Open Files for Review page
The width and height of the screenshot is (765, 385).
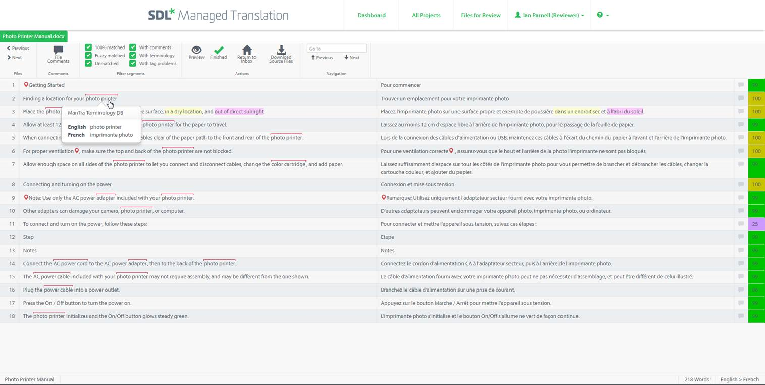[x=481, y=15]
